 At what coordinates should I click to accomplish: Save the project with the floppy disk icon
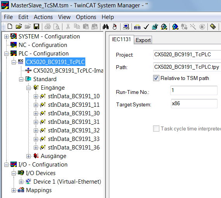click(x=36, y=26)
